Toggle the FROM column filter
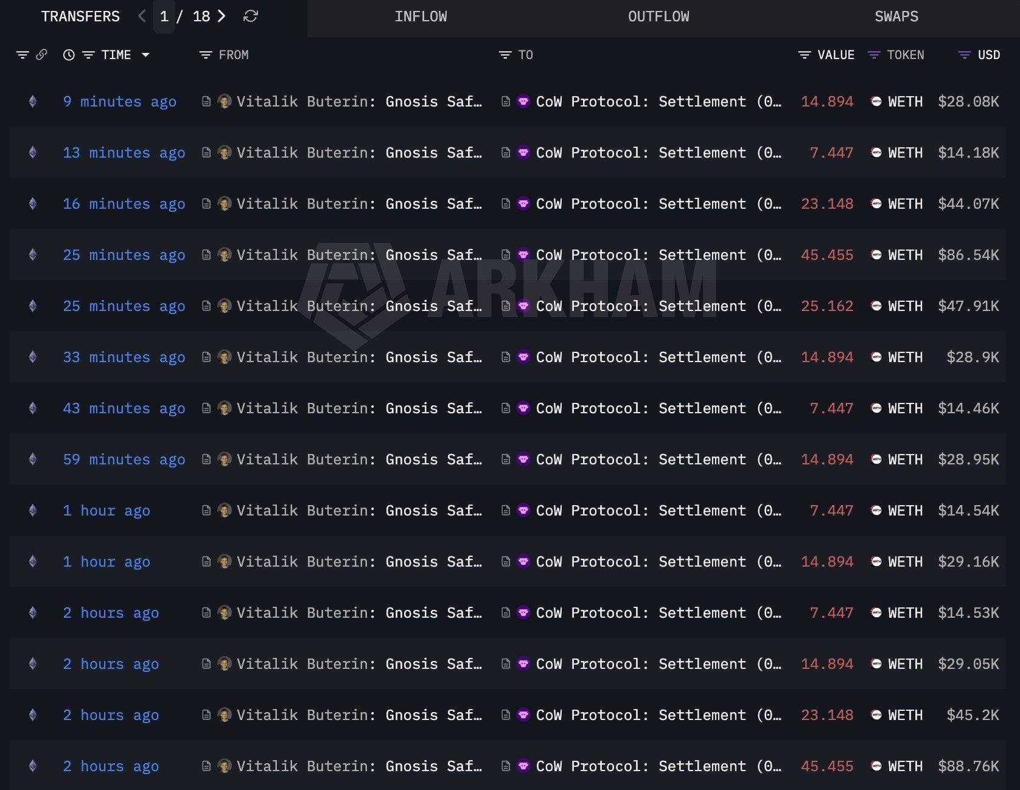 [205, 55]
